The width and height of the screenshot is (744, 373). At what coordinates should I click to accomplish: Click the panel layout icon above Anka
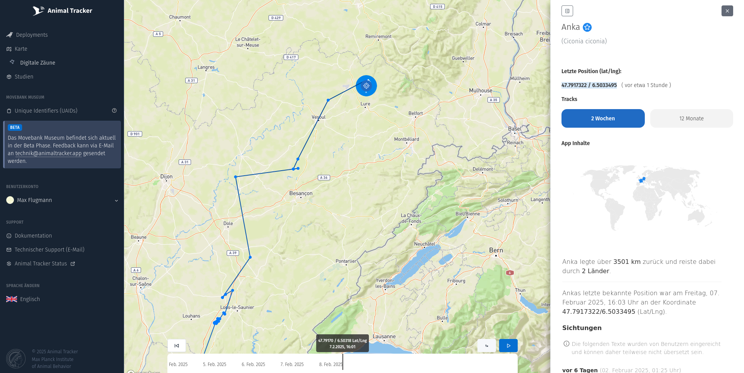[567, 11]
